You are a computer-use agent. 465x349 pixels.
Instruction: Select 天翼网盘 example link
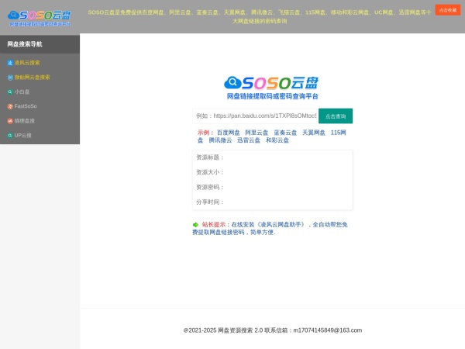pos(314,133)
